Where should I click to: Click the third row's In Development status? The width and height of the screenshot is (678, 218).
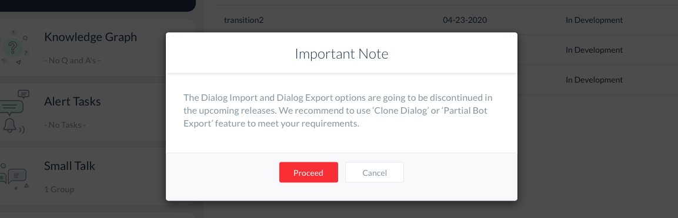point(594,80)
